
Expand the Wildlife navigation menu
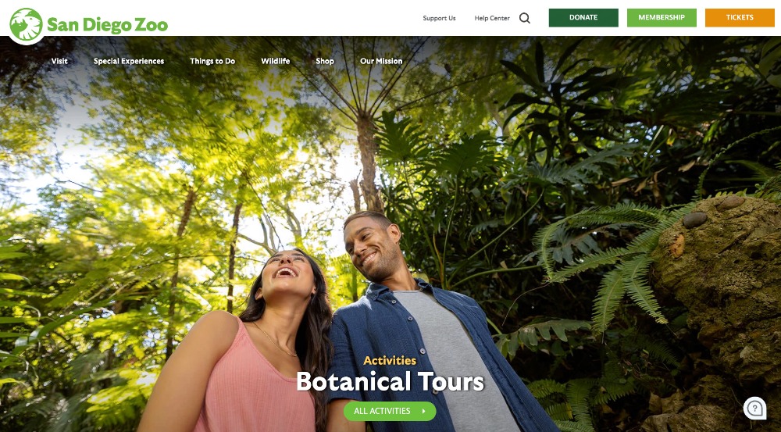pos(276,61)
